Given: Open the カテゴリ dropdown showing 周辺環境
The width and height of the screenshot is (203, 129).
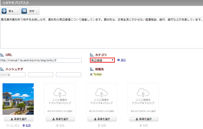Looking at the screenshot, I should coord(102,60).
